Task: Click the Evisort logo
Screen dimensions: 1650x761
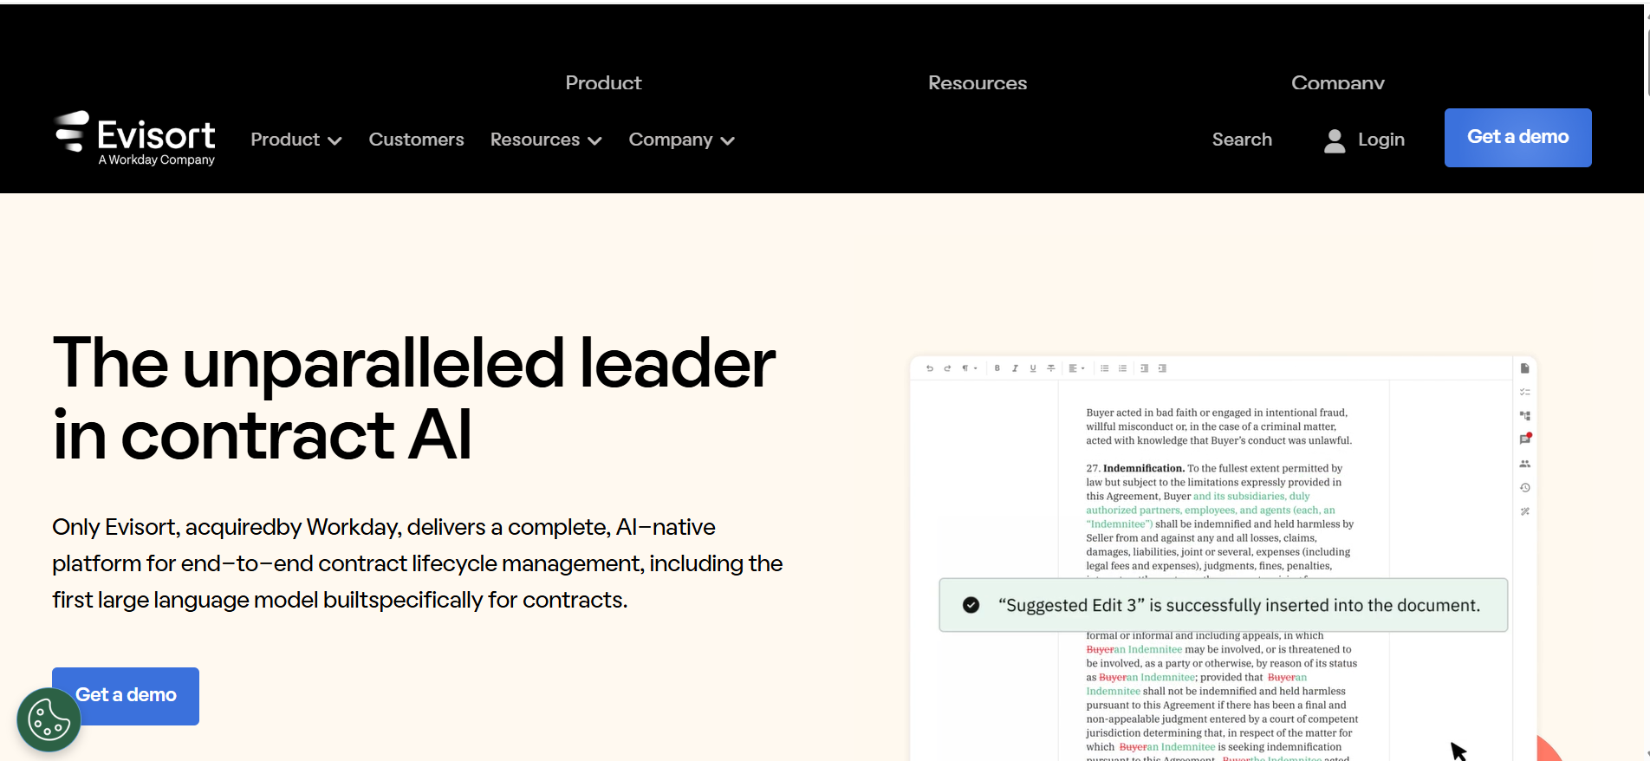Action: click(135, 138)
